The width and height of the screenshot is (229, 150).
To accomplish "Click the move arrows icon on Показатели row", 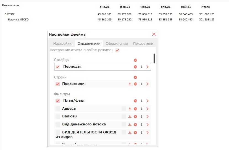I will (141, 84).
